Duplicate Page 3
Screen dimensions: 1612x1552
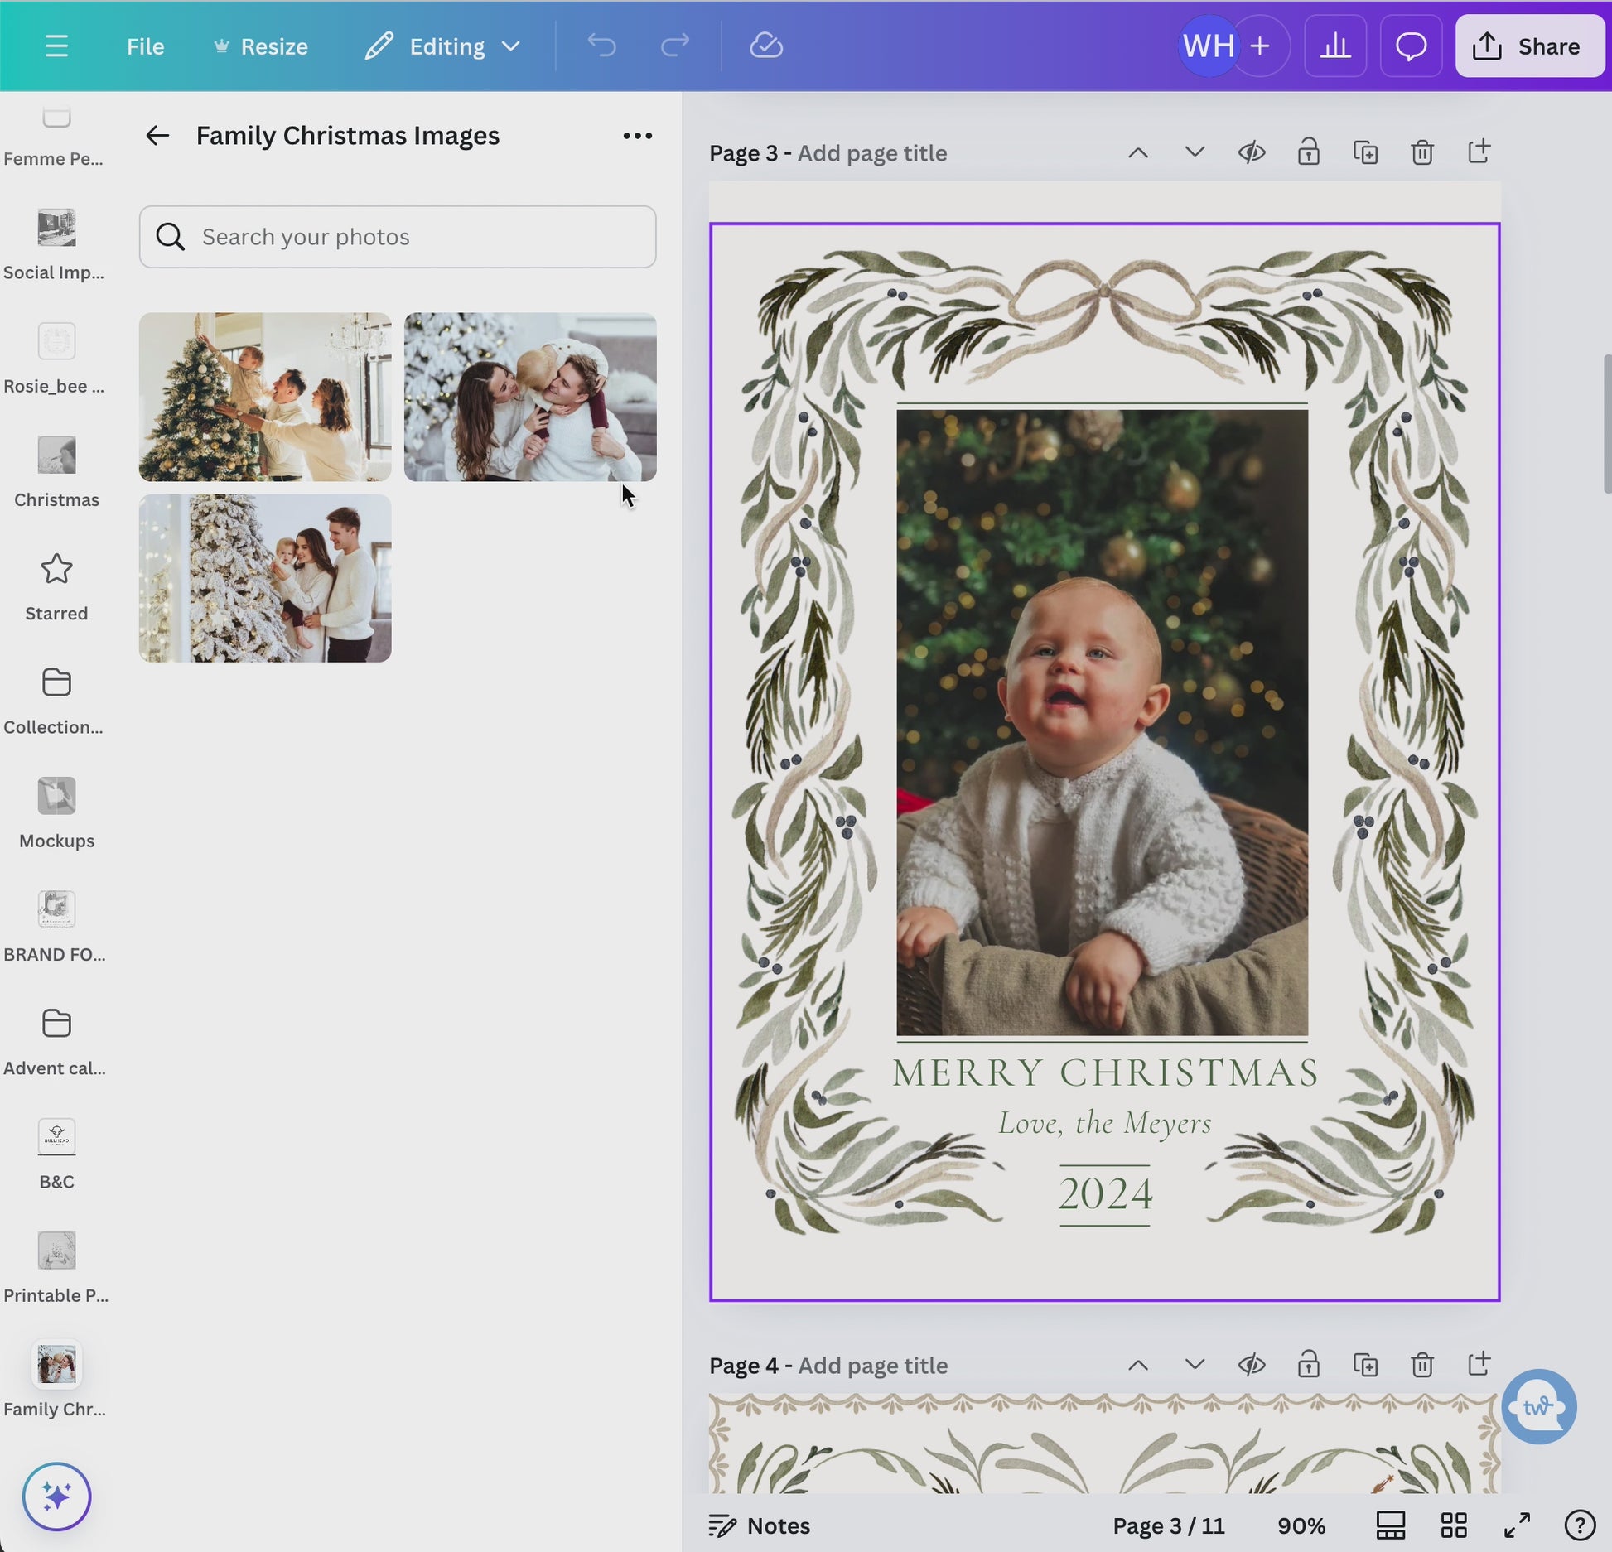point(1365,152)
